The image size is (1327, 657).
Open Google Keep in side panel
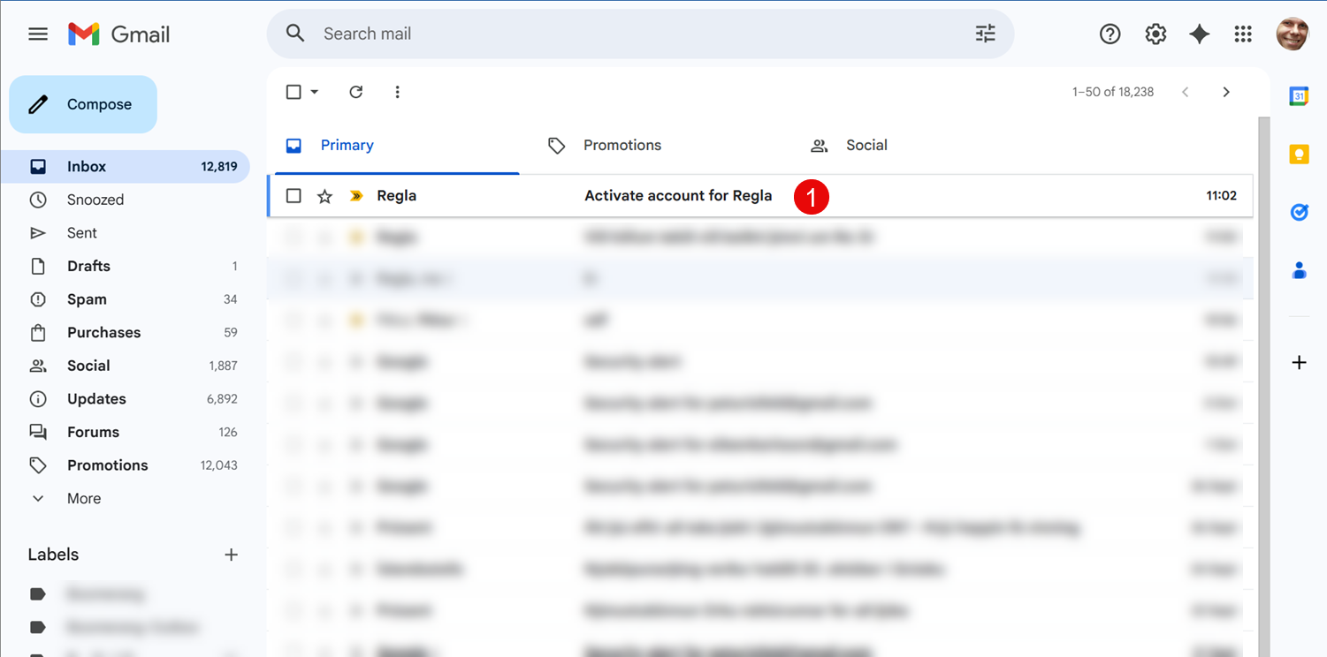[1299, 155]
